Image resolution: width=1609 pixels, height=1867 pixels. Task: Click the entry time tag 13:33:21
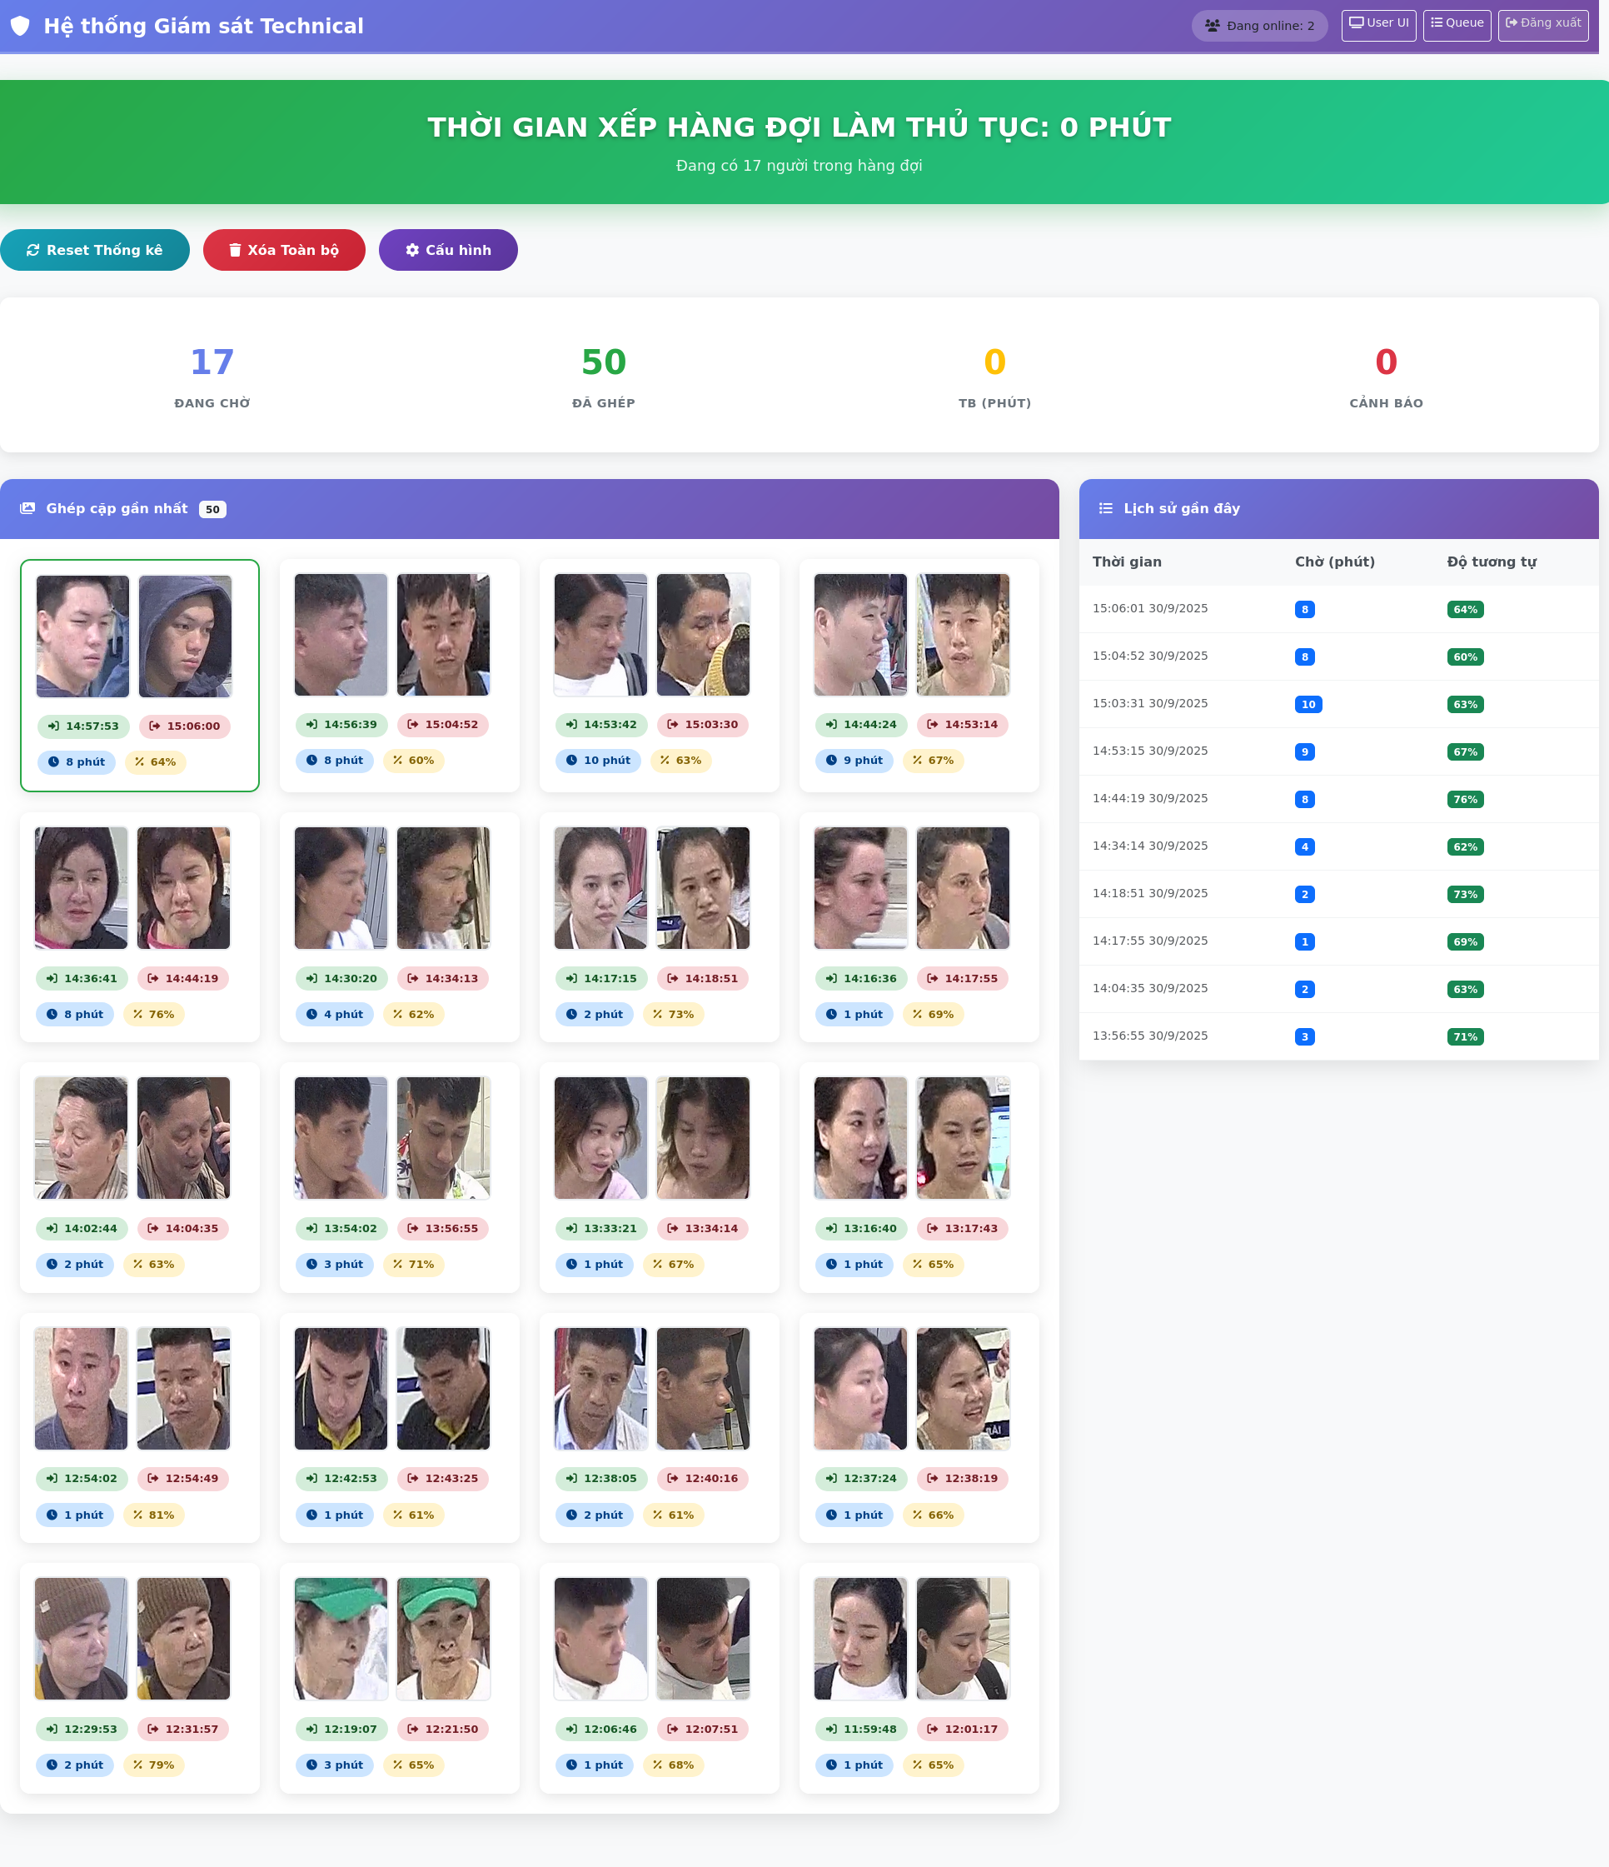click(x=602, y=1229)
